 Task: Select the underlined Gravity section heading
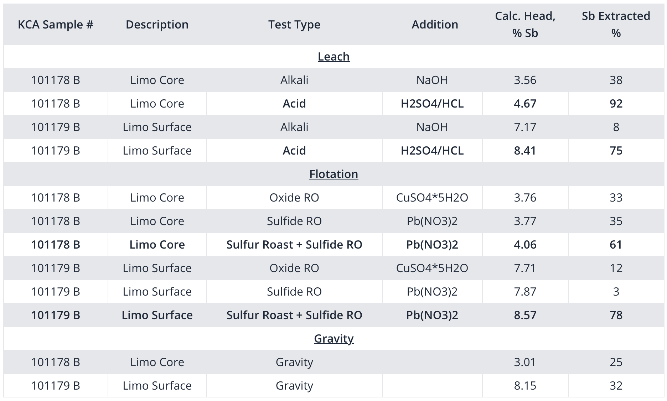(333, 339)
